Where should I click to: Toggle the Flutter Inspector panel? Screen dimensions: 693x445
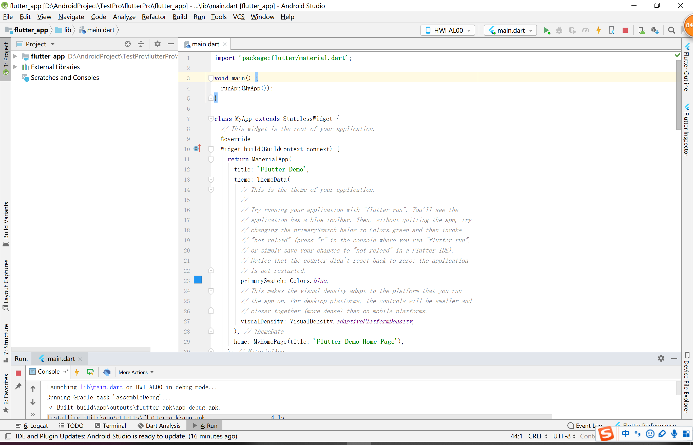click(687, 130)
